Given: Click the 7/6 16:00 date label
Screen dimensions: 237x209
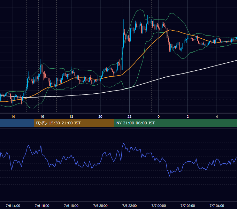Looking at the screenshot, I should click(x=42, y=206).
